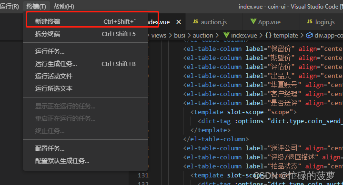
Task: Expand breadcrumb chevron after template
Action: [302, 35]
